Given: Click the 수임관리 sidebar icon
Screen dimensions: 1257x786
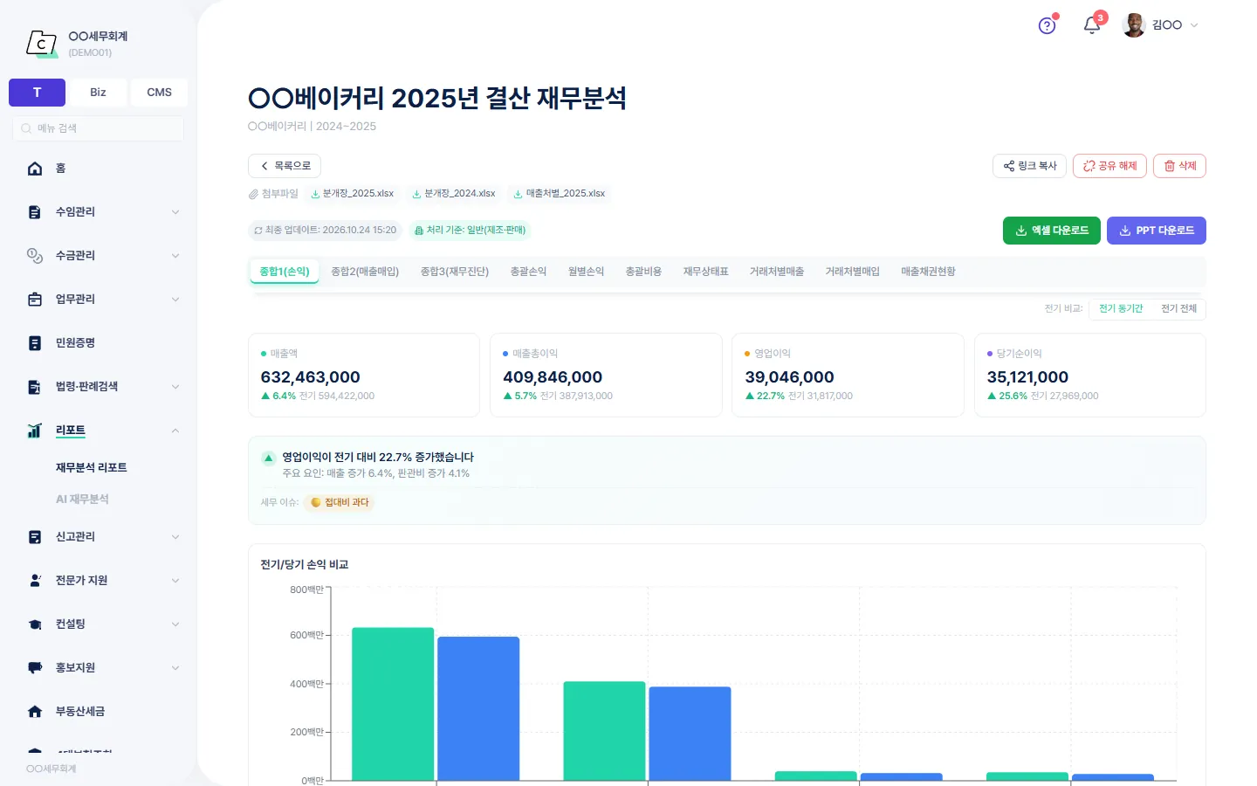Looking at the screenshot, I should coord(35,212).
